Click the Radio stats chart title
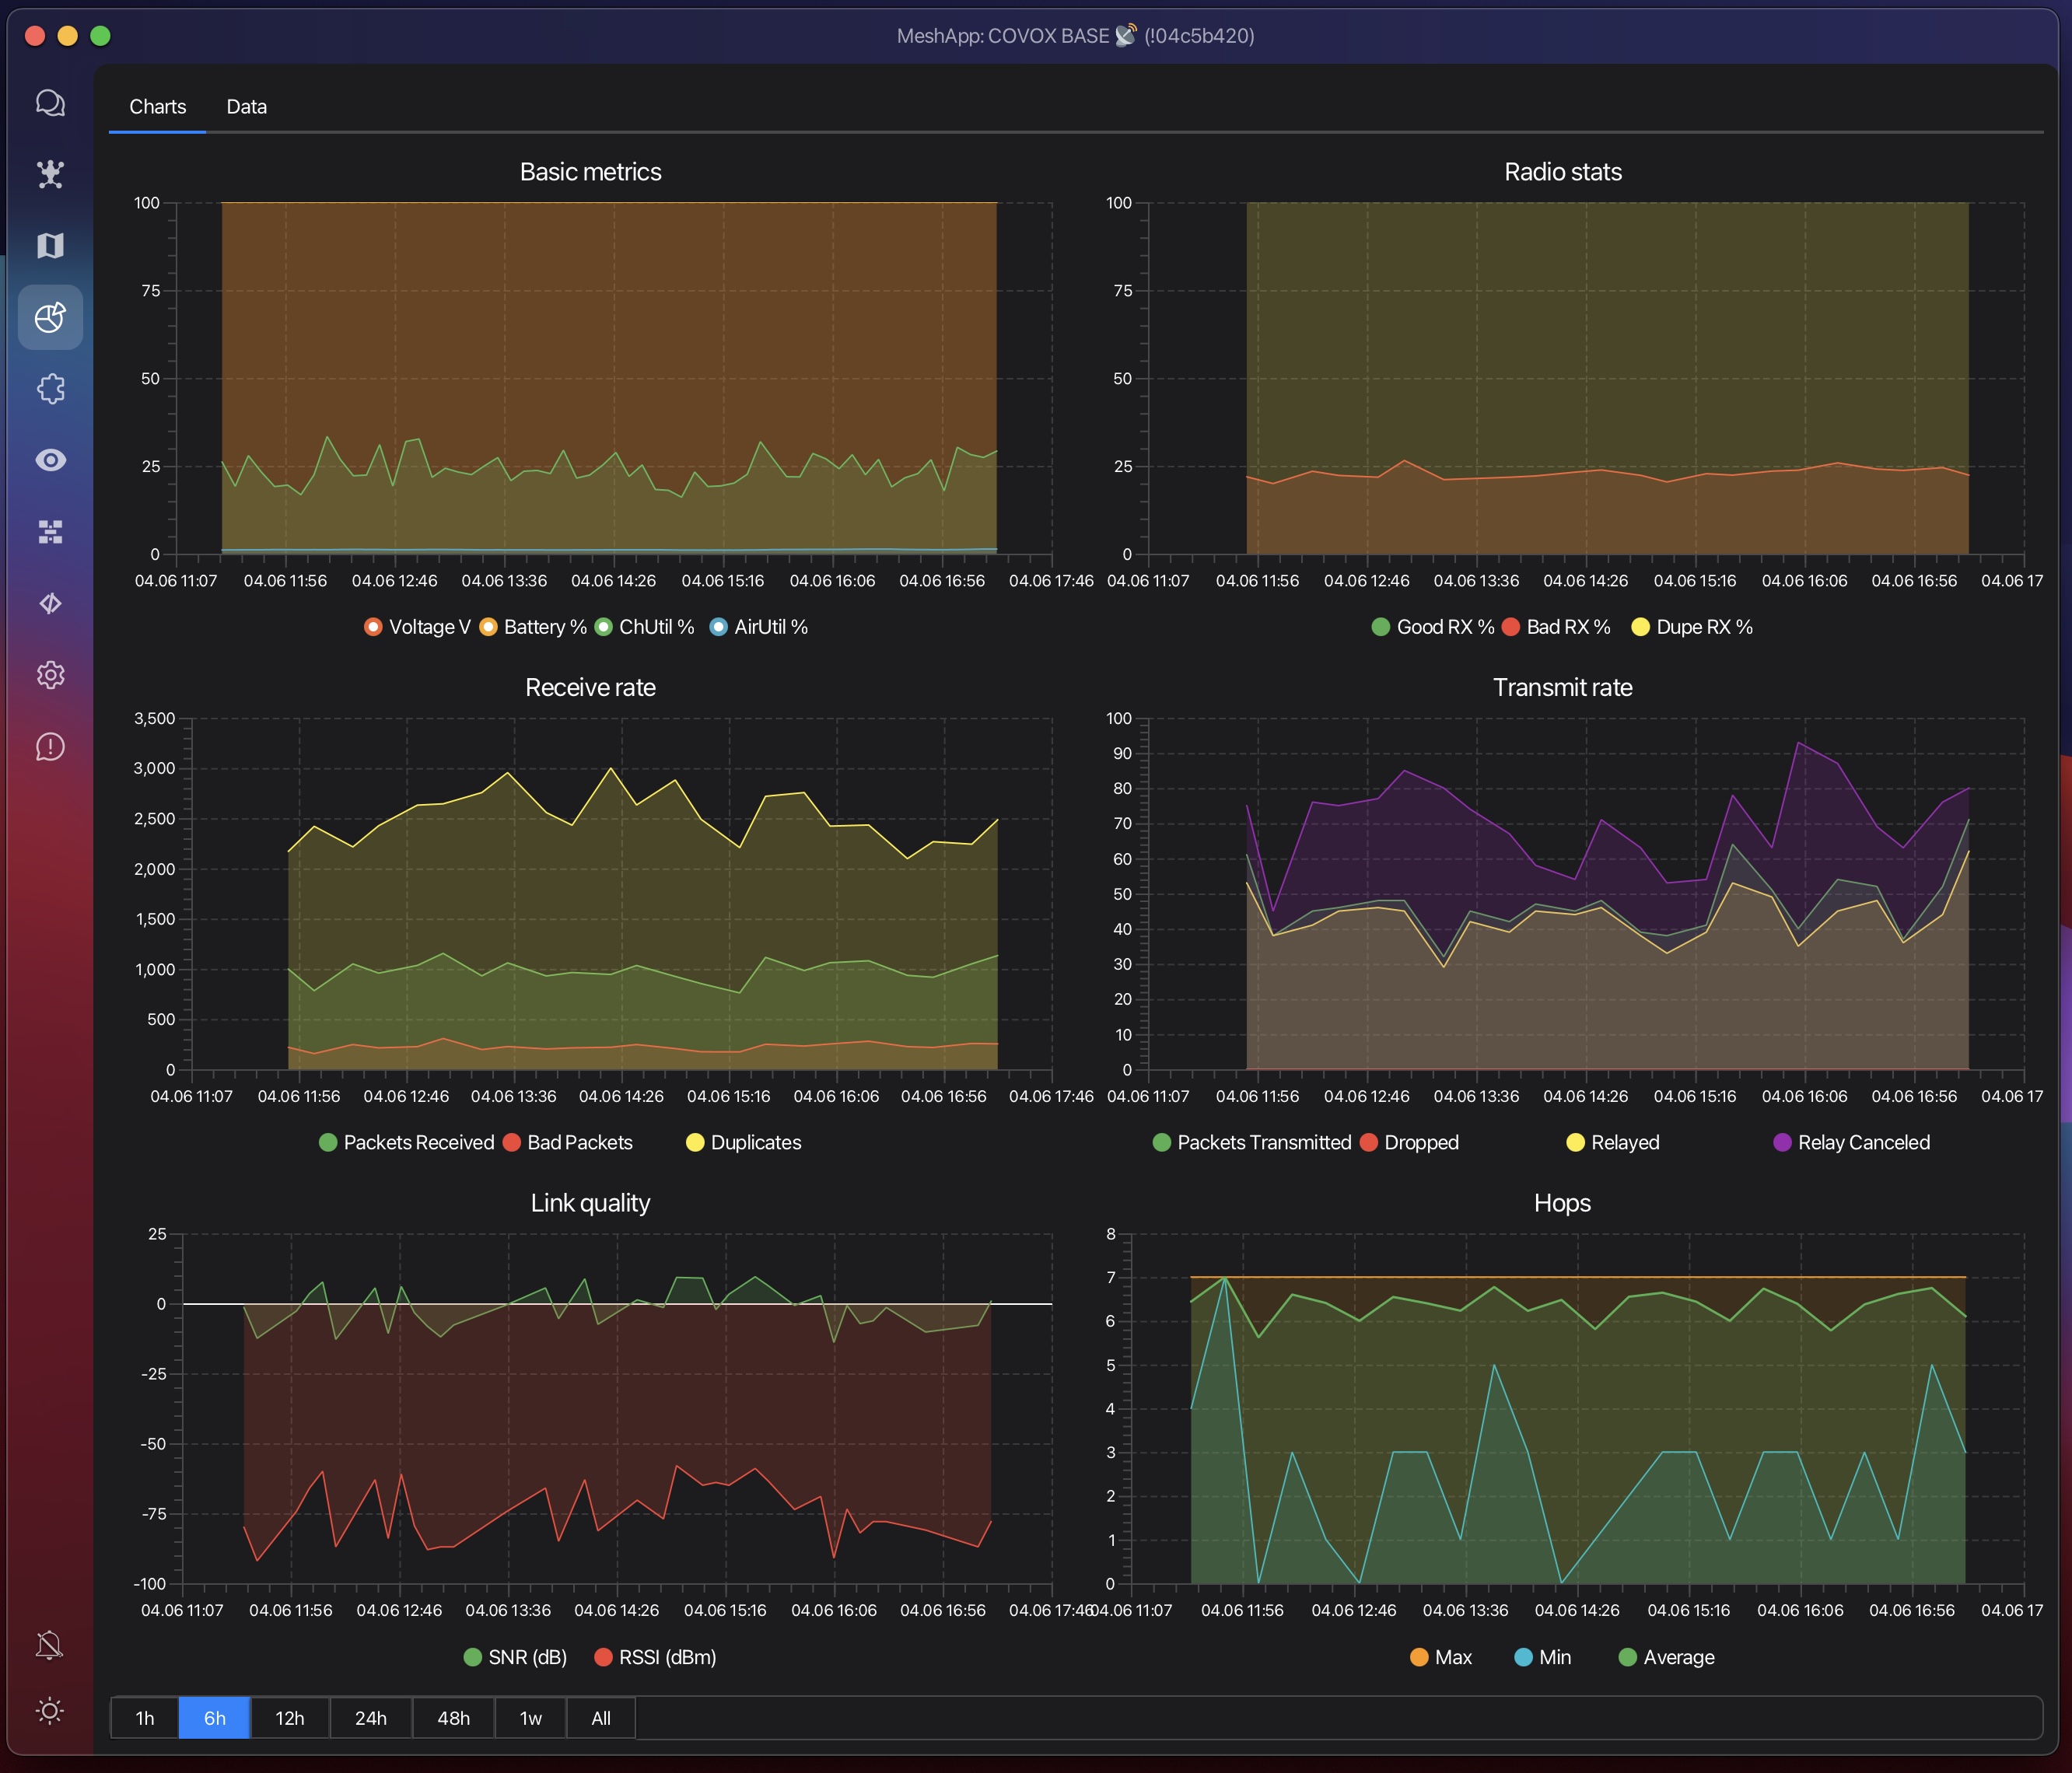The image size is (2072, 1773). pos(1563,172)
